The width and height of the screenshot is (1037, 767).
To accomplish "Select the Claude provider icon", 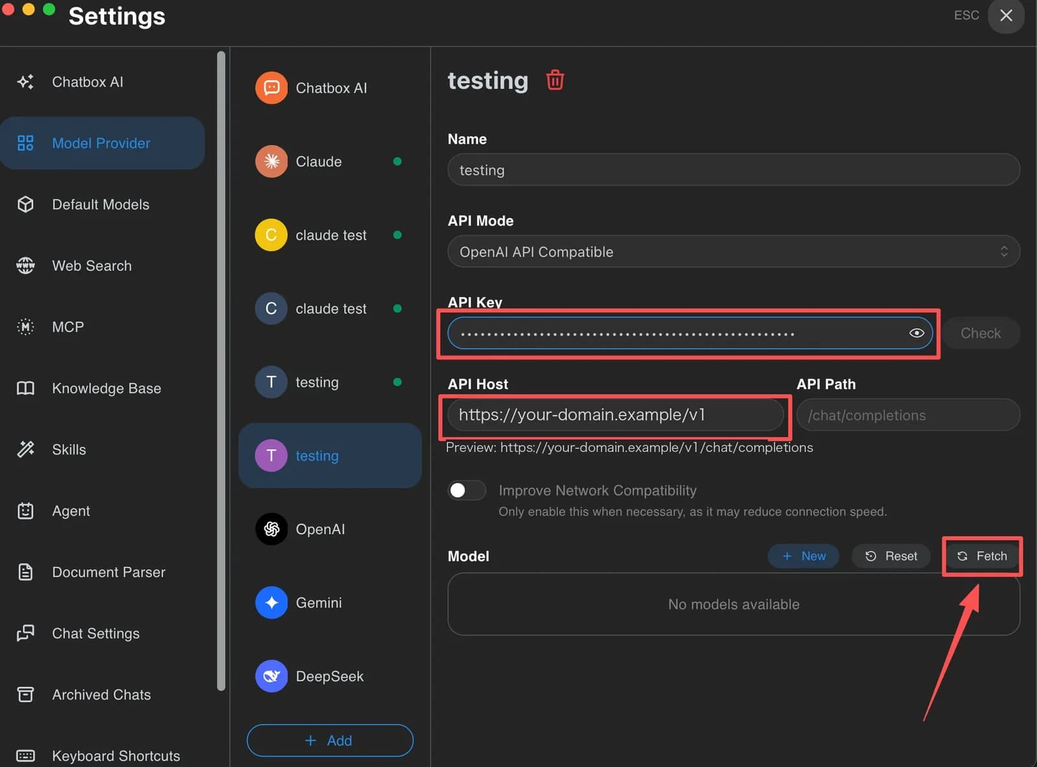I will click(x=271, y=161).
